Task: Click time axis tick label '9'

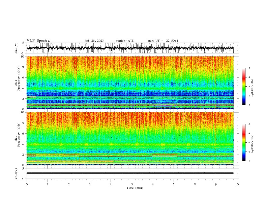Action: (x=216, y=184)
